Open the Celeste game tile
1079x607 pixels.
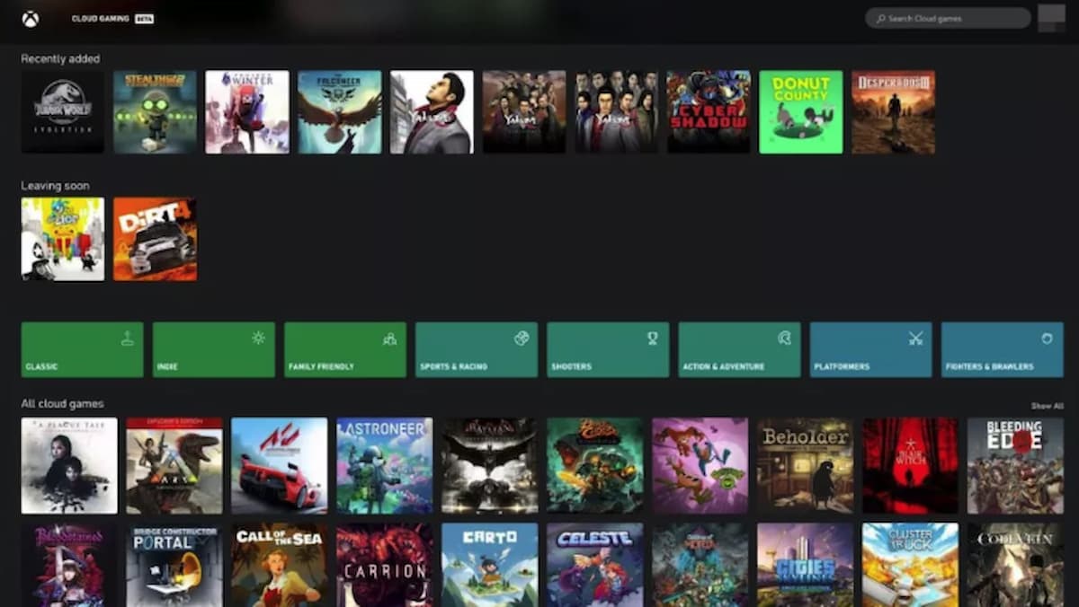(594, 565)
